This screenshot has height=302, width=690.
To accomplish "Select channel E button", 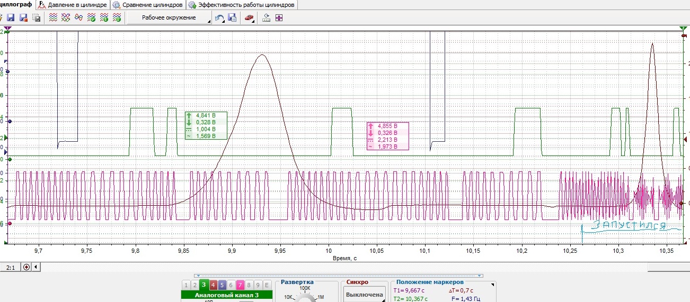I will 267,285.
